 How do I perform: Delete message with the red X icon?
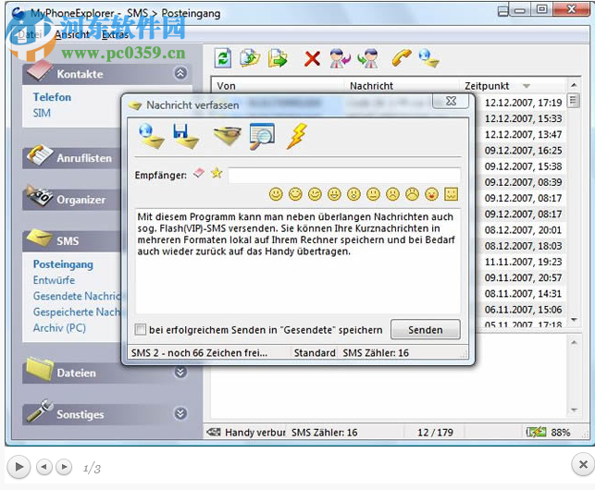pos(312,59)
